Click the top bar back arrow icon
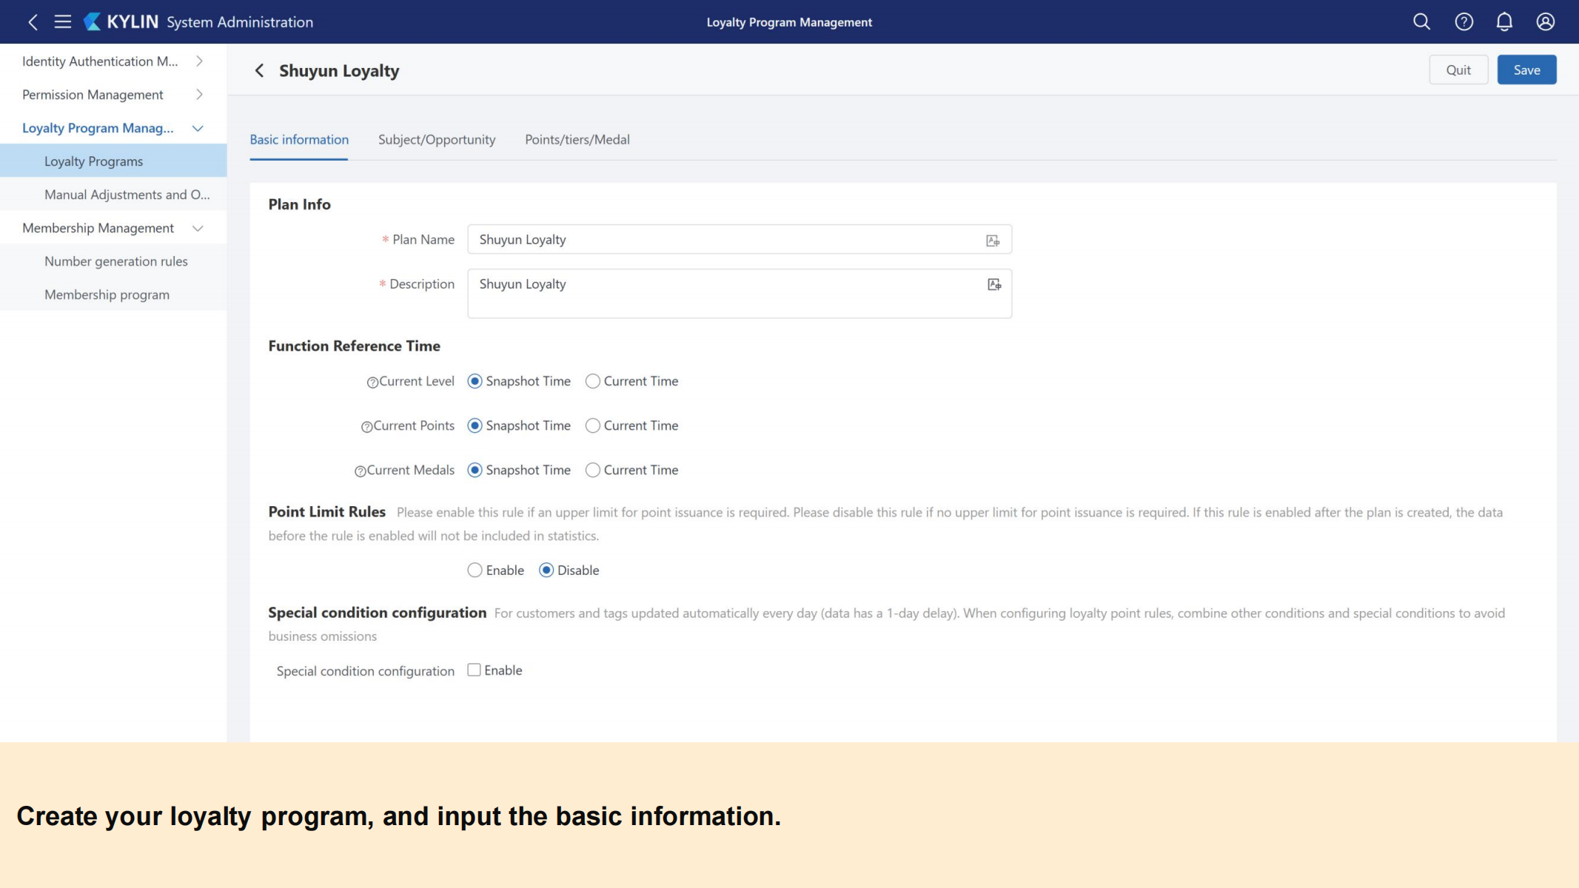Image resolution: width=1579 pixels, height=888 pixels. click(33, 22)
